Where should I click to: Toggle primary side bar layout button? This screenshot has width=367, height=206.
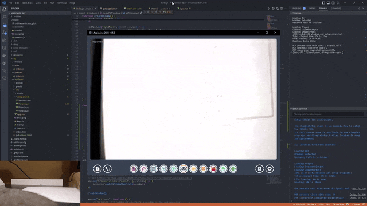click(323, 3)
